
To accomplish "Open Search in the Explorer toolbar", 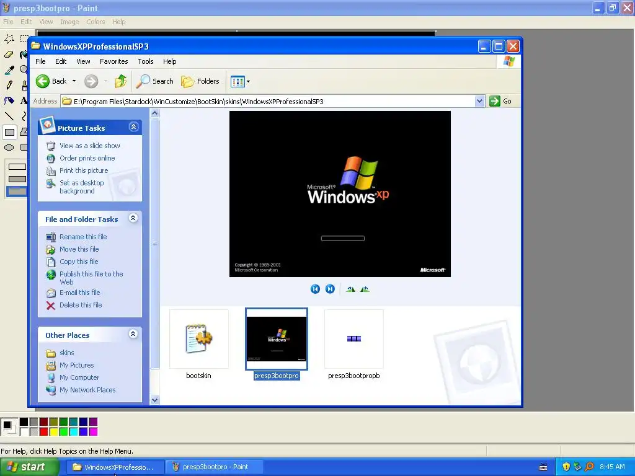I will tap(154, 81).
